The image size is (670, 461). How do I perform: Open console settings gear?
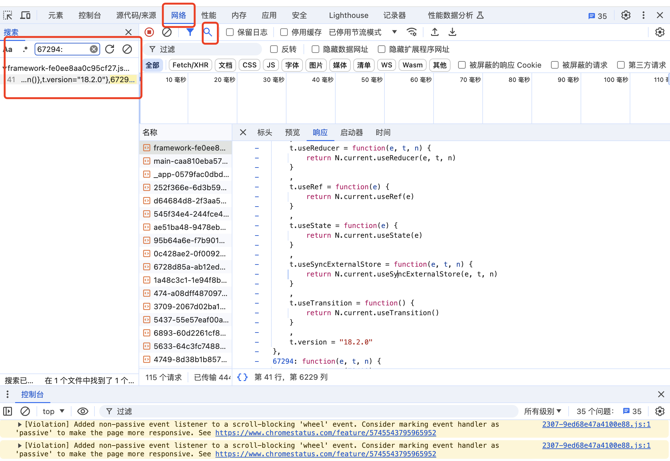[660, 411]
